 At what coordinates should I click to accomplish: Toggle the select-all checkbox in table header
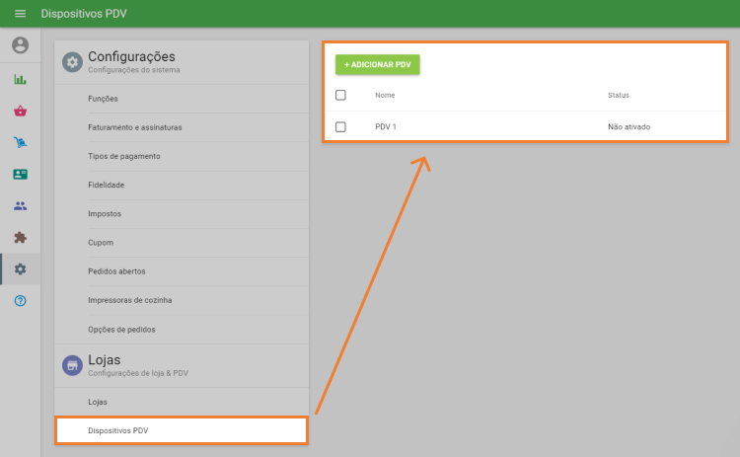(340, 95)
